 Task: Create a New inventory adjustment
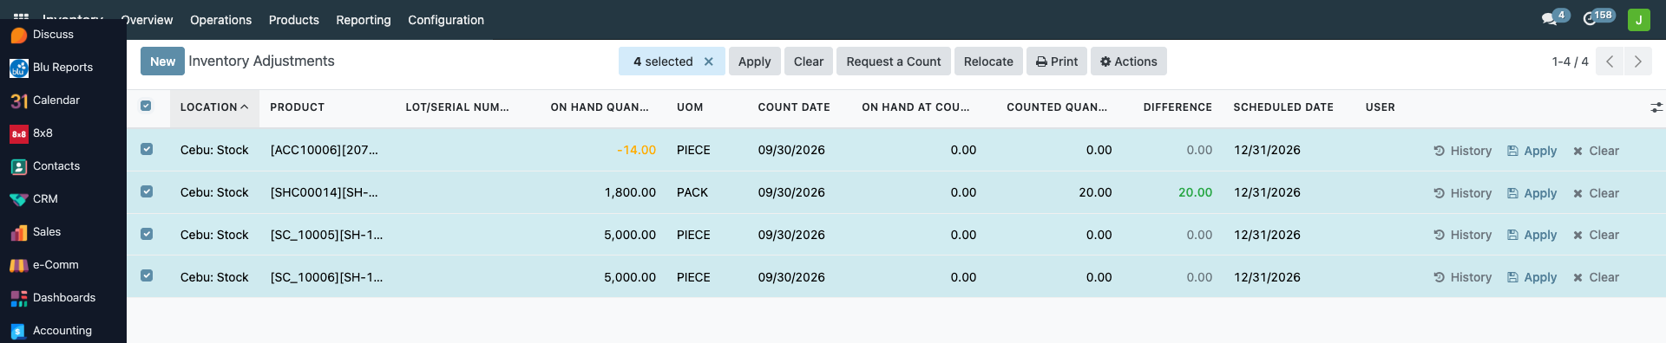point(162,61)
